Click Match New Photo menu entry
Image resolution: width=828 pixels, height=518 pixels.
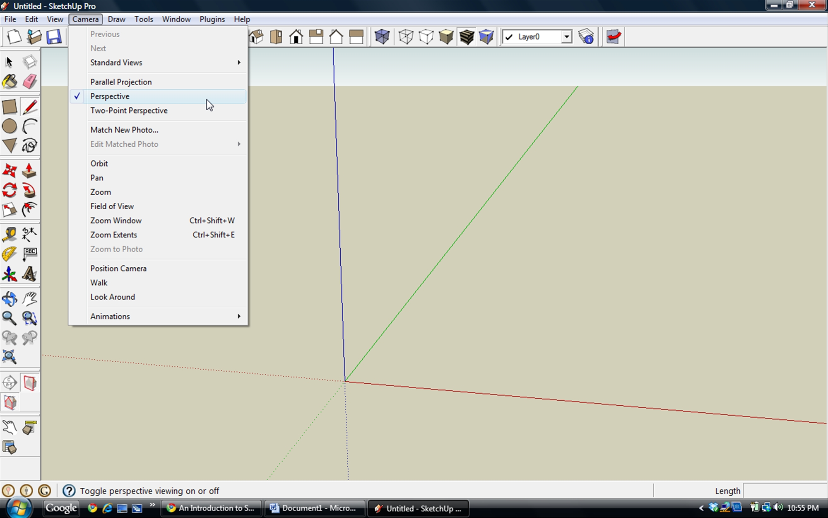tap(158, 130)
